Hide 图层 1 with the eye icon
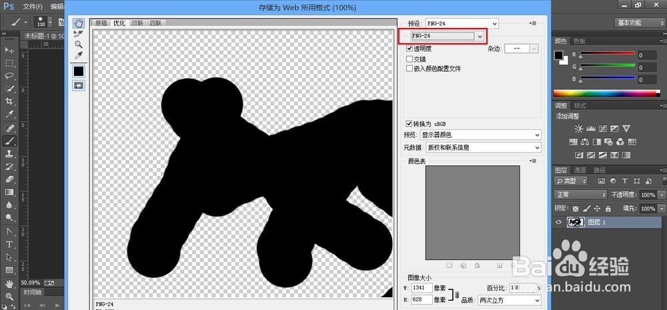This screenshot has height=310, width=667. pos(559,222)
